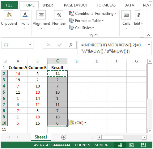Click SUM: 76 in status bar
The image size is (153, 149).
pos(101,145)
